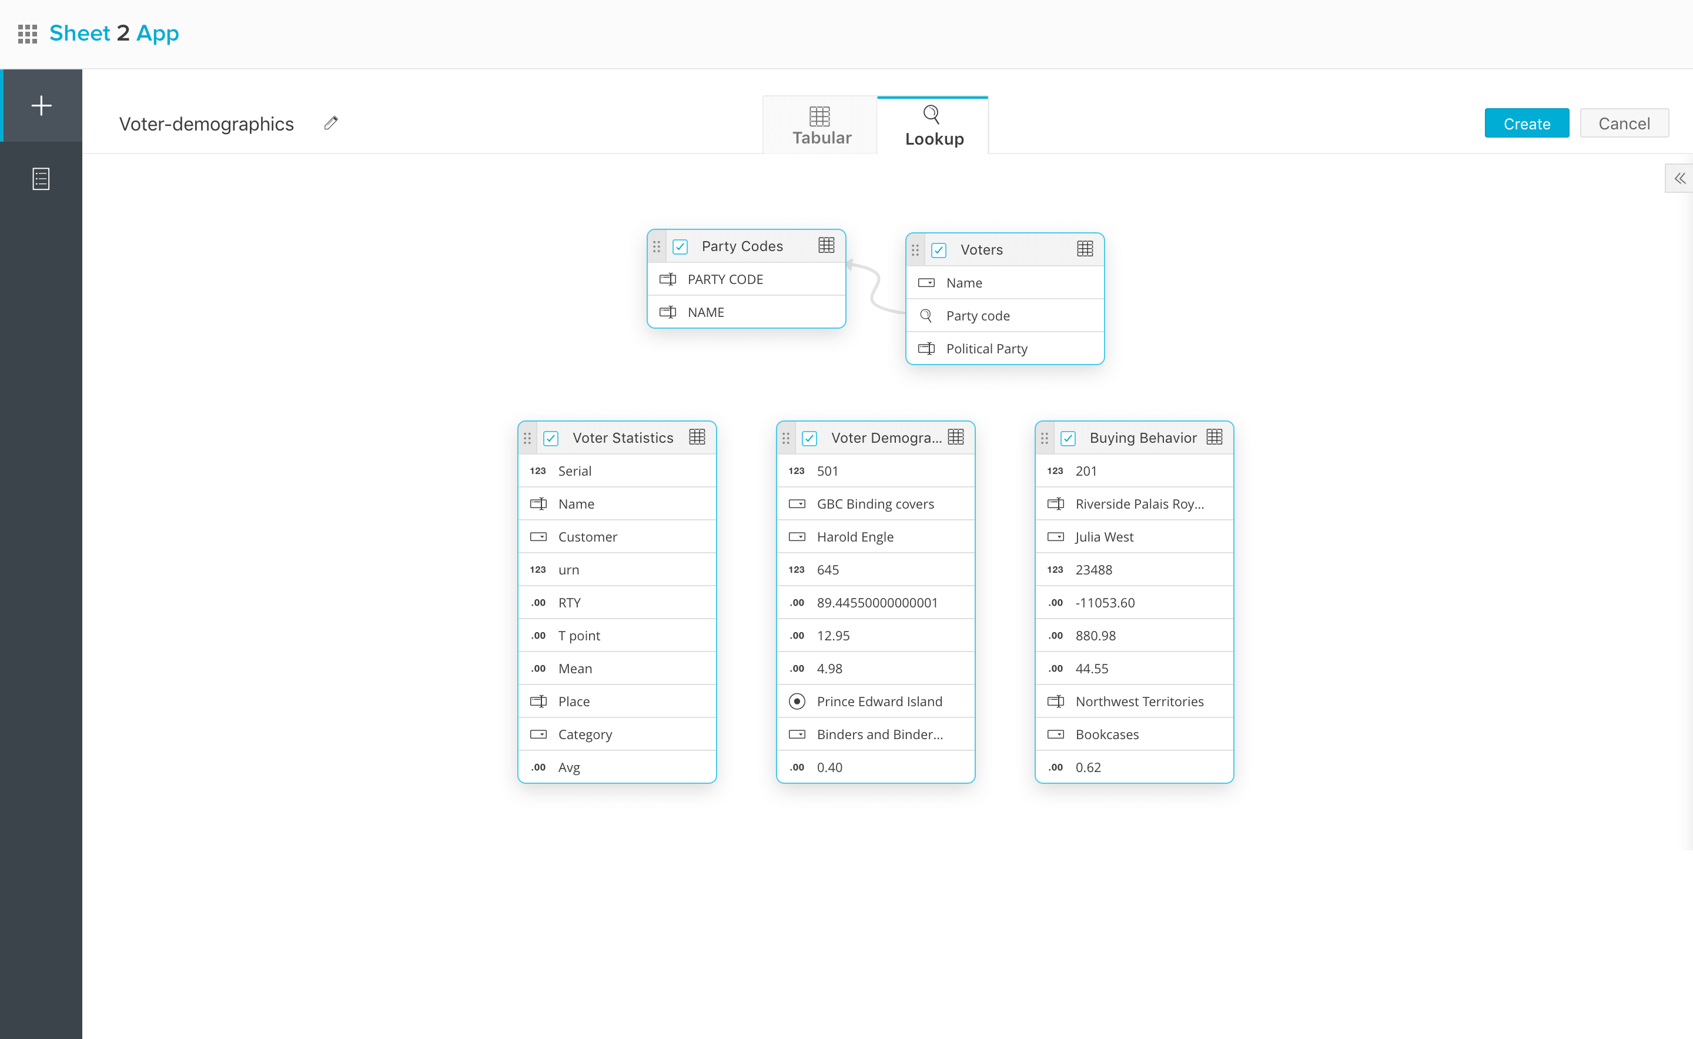This screenshot has height=1039, width=1693.
Task: Click the text icon of Place field
Action: (x=538, y=701)
